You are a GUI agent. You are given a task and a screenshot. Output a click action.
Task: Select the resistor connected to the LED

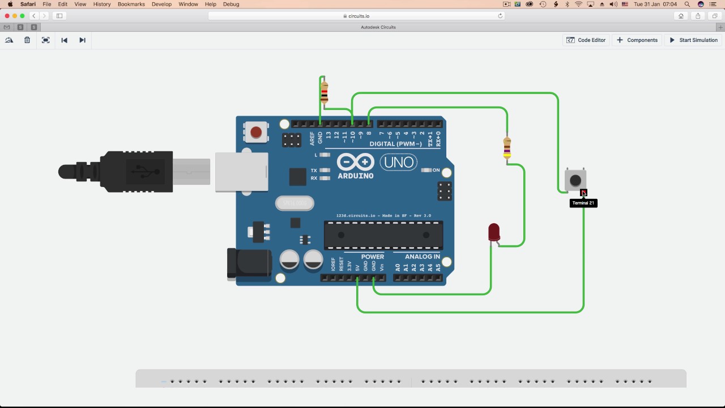click(x=507, y=148)
